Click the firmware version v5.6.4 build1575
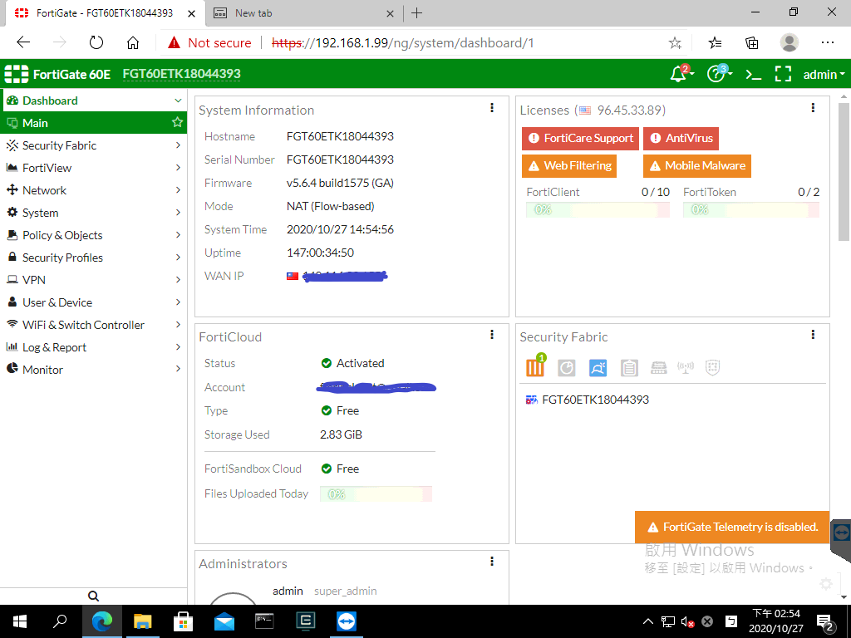The width and height of the screenshot is (851, 638). (x=340, y=183)
